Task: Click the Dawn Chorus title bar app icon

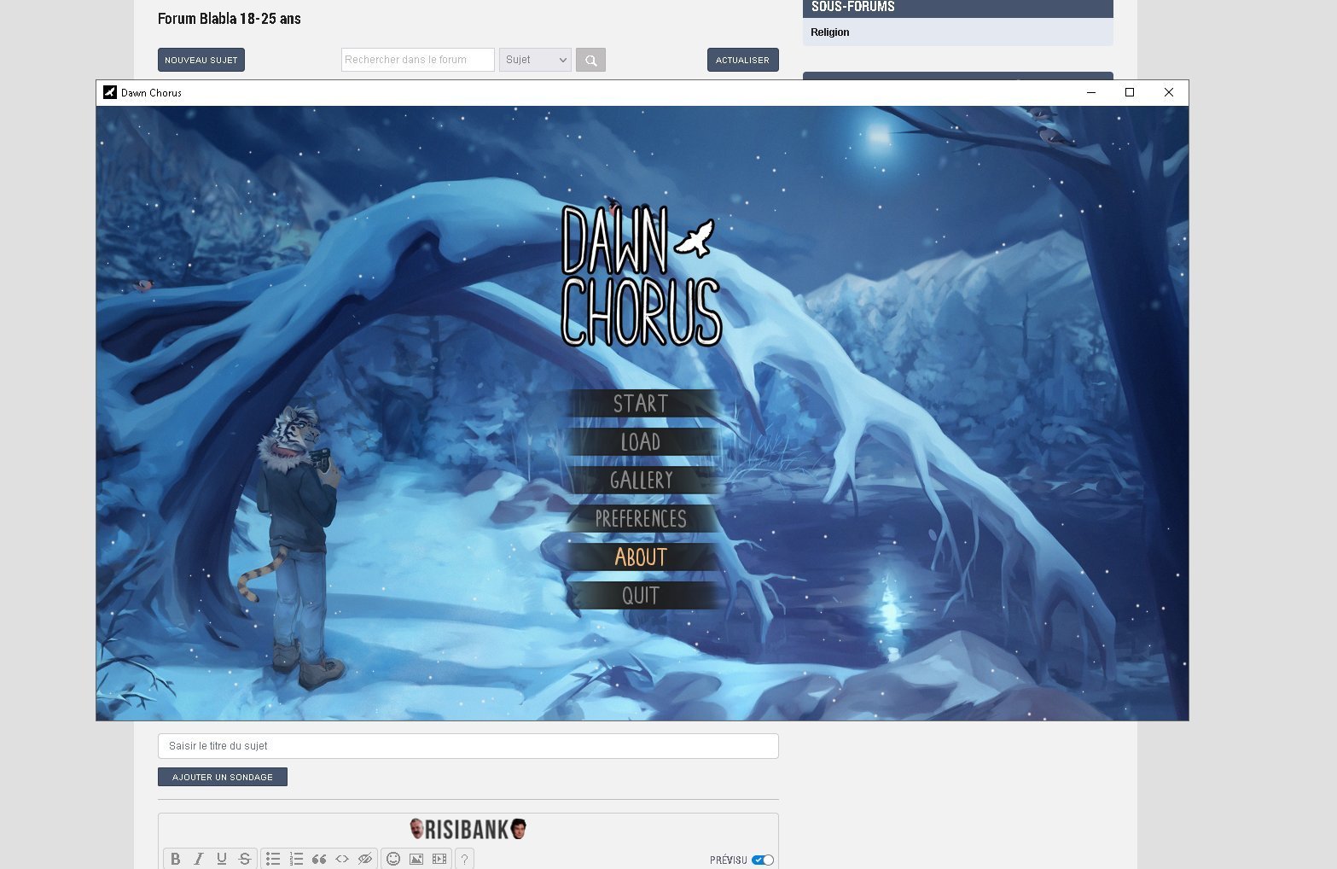Action: (109, 92)
